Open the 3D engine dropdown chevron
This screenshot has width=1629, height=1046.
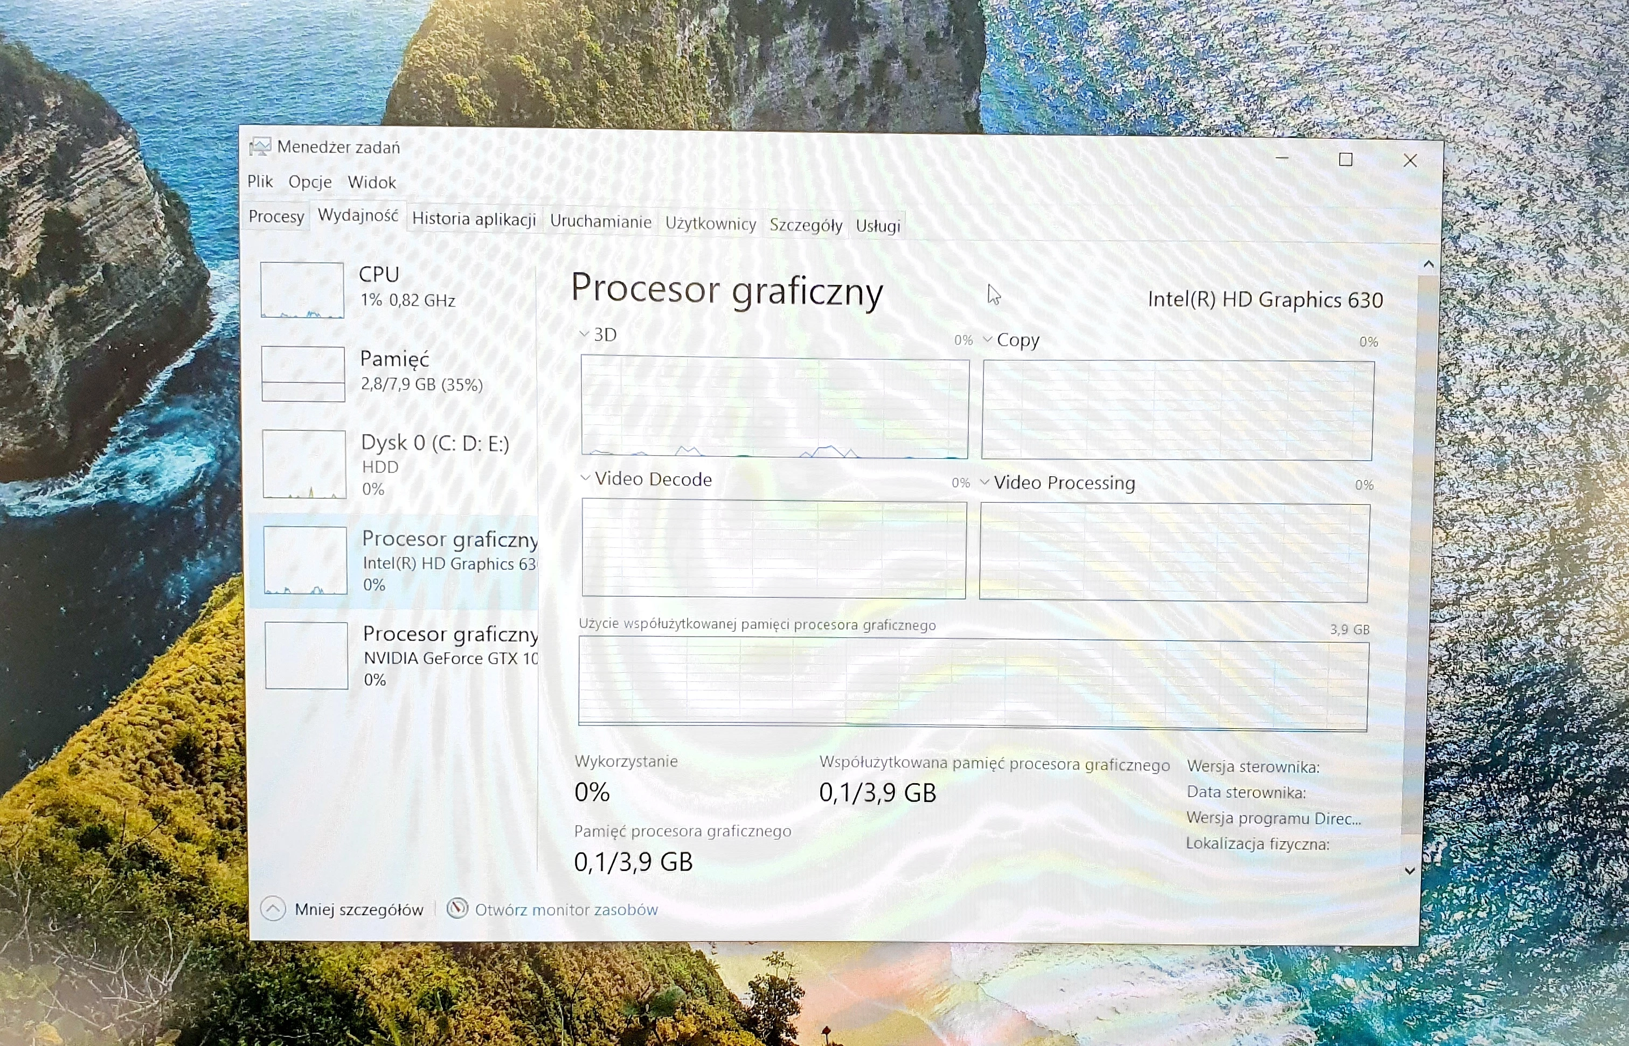click(x=584, y=333)
